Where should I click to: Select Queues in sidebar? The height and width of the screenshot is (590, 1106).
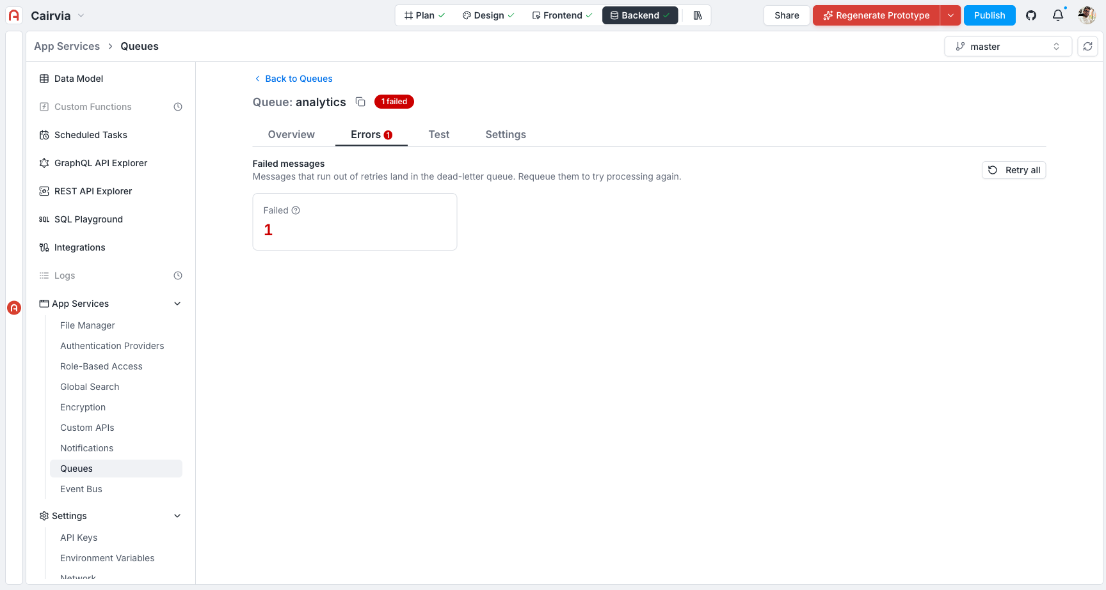click(116, 469)
